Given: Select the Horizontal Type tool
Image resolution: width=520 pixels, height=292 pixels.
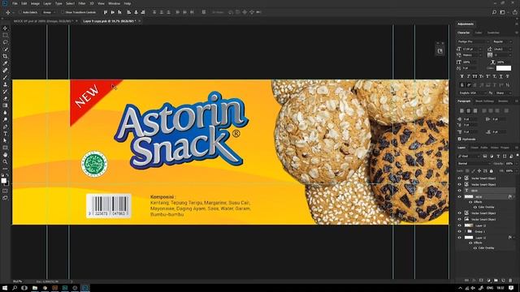Looking at the screenshot, I should tap(5, 133).
